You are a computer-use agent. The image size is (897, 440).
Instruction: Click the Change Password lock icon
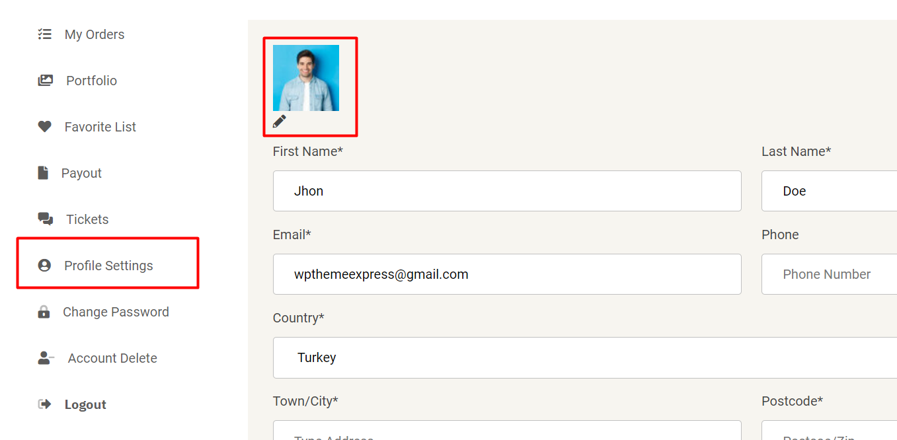coord(44,312)
